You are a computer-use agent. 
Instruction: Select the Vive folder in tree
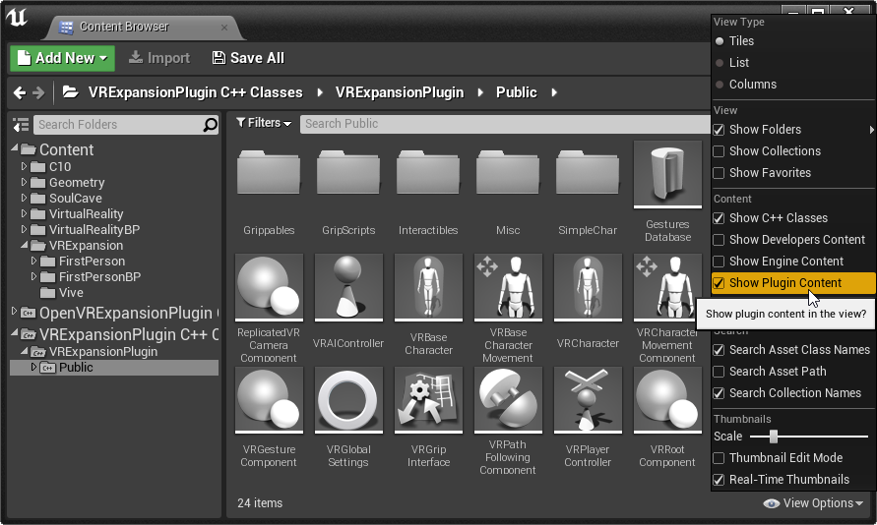pos(71,293)
